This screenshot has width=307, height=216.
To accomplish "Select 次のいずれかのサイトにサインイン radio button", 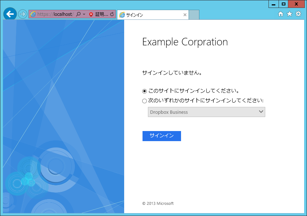I will pos(144,101).
